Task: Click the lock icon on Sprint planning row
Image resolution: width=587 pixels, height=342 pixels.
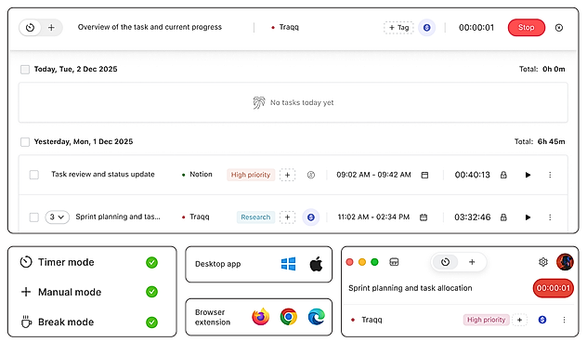Action: click(x=503, y=217)
